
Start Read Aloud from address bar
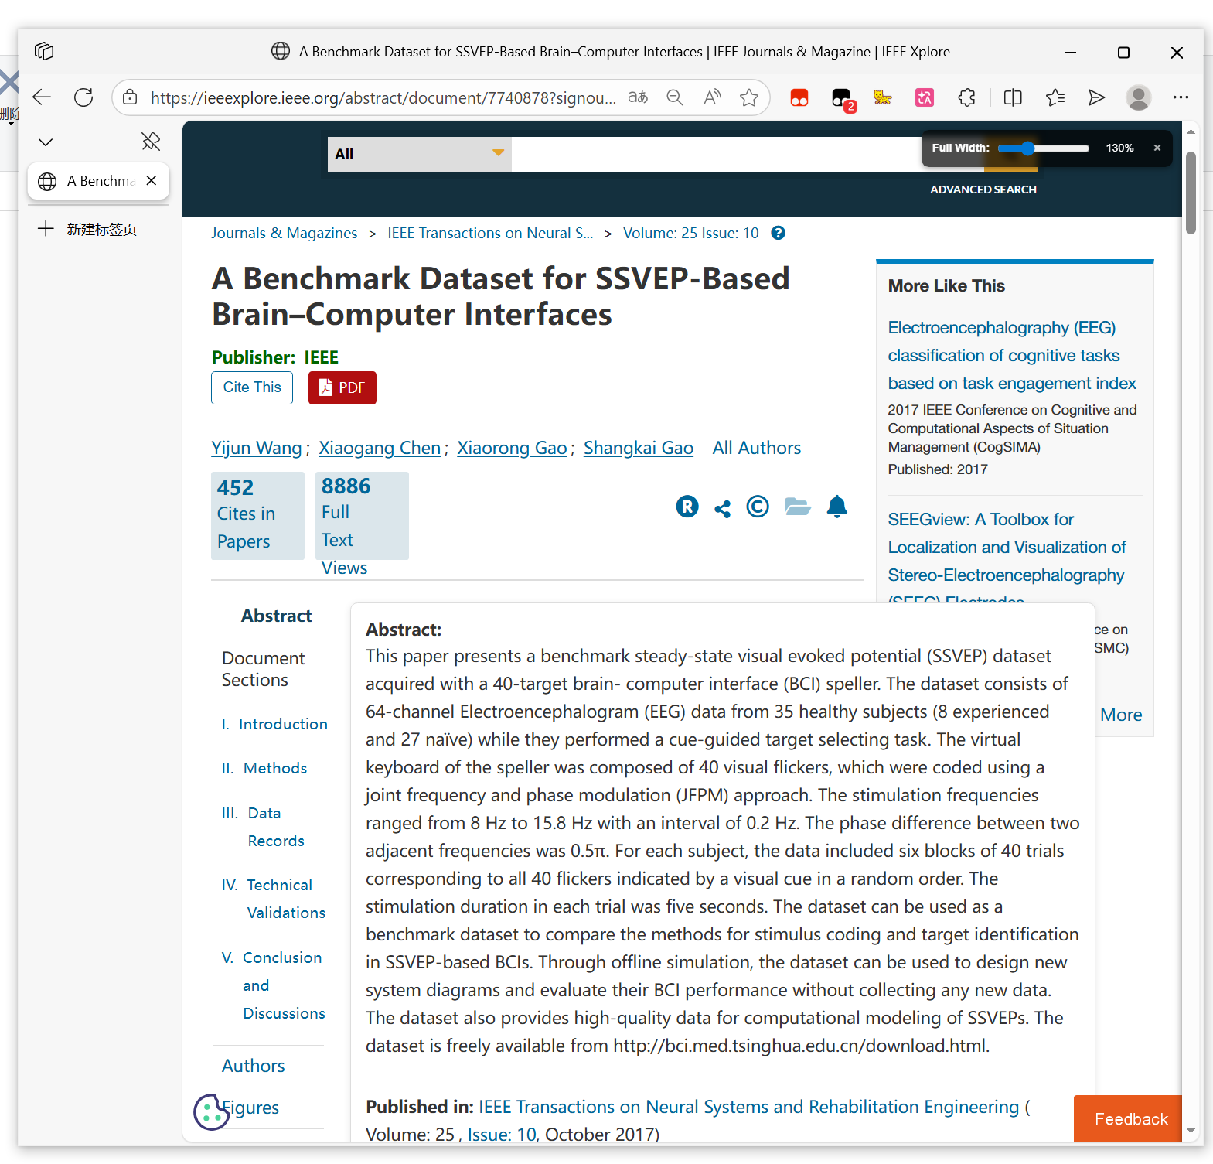pos(712,97)
